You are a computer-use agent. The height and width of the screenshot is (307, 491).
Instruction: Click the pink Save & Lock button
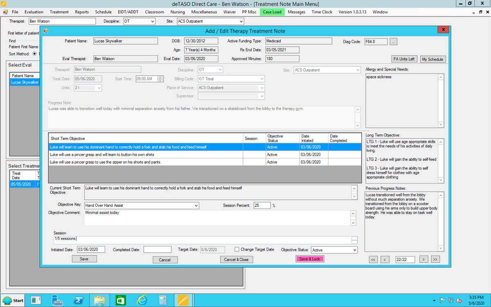pyautogui.click(x=309, y=259)
